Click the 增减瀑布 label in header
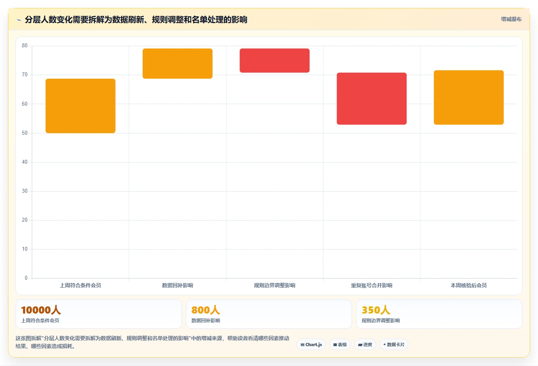Viewport: 538px width, 366px height. 511,19
